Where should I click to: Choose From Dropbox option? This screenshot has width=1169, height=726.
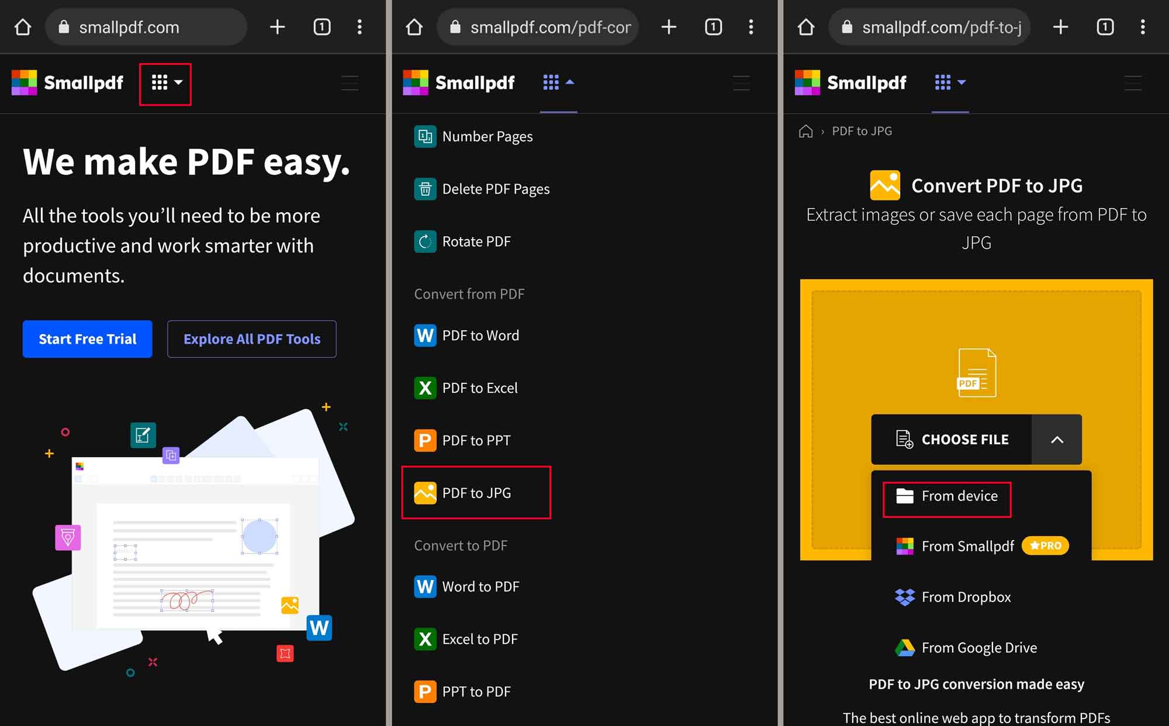pos(953,597)
